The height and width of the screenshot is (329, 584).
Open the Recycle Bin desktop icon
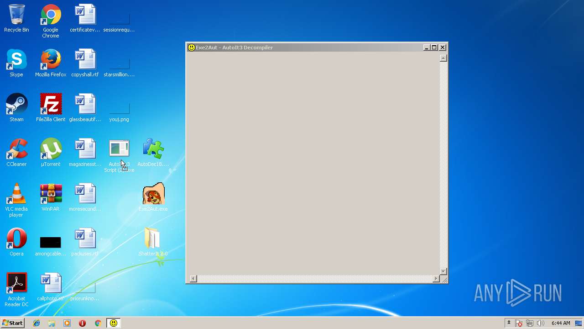click(16, 18)
